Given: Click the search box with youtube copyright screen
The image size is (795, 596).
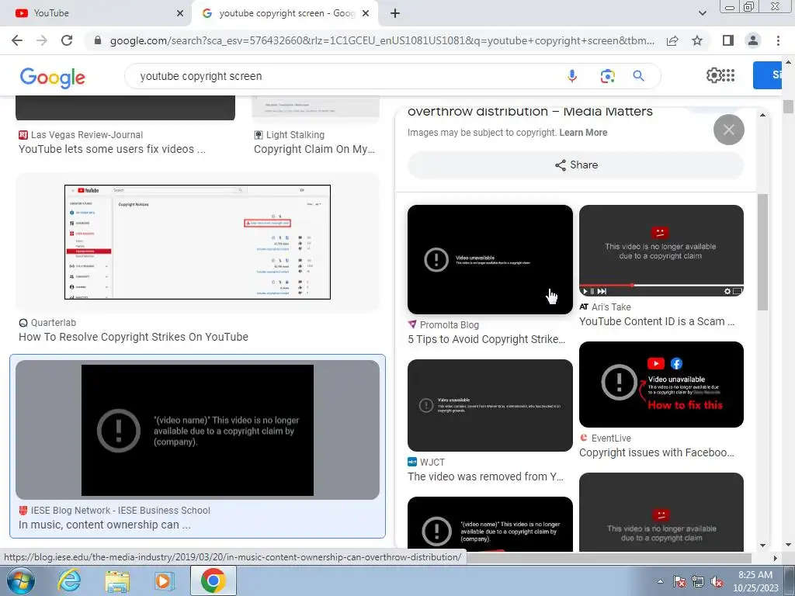Looking at the screenshot, I should [x=345, y=76].
